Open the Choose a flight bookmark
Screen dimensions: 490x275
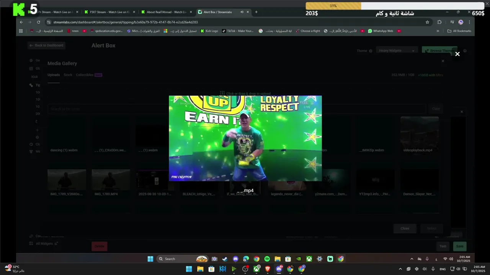[308, 31]
